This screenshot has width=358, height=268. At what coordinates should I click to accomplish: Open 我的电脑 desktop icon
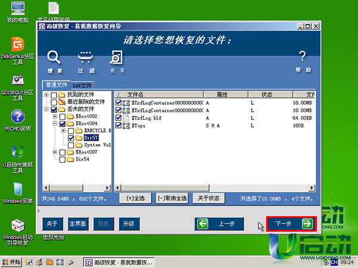point(17,11)
